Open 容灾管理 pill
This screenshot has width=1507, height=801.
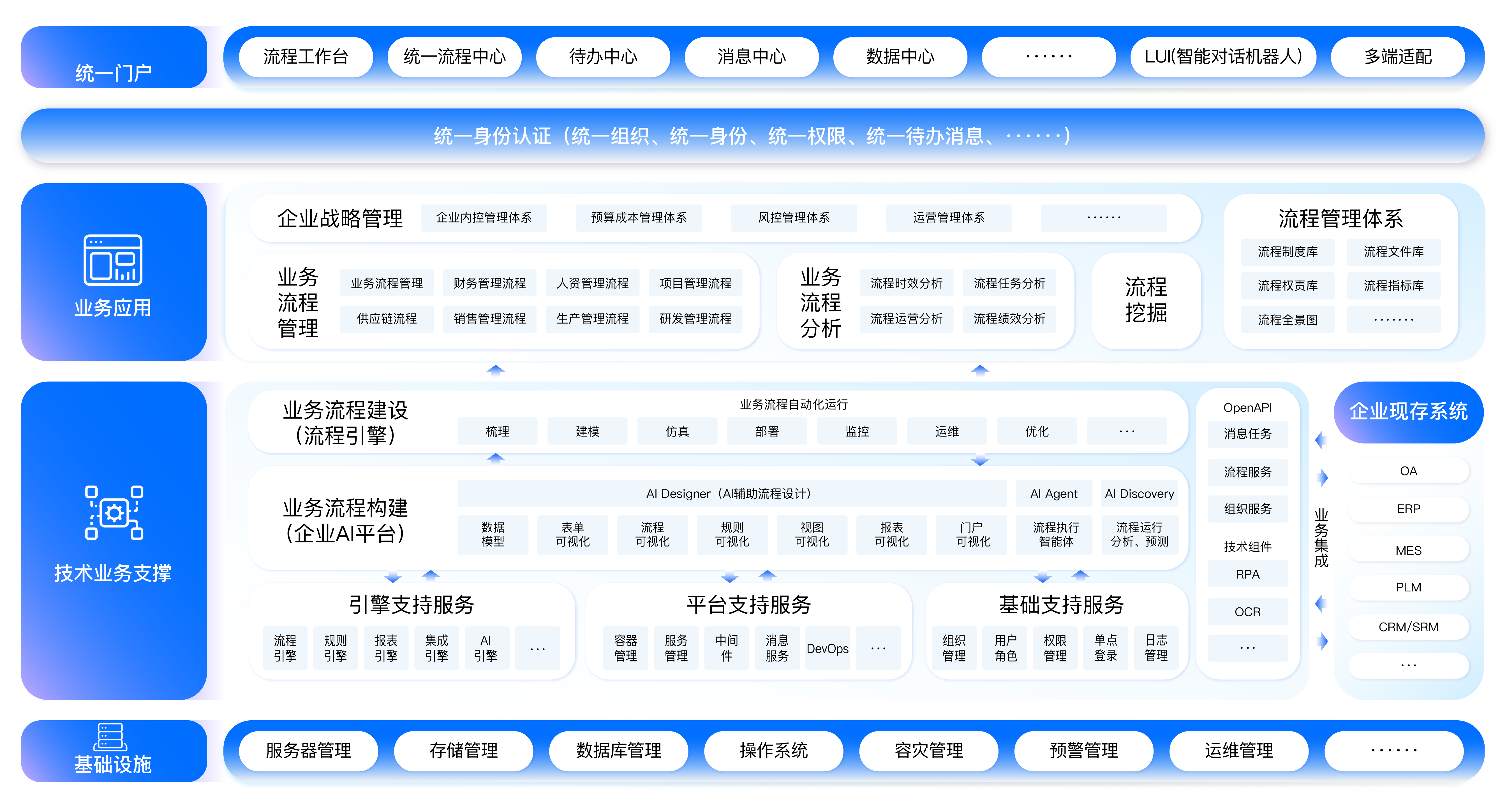[x=929, y=751]
